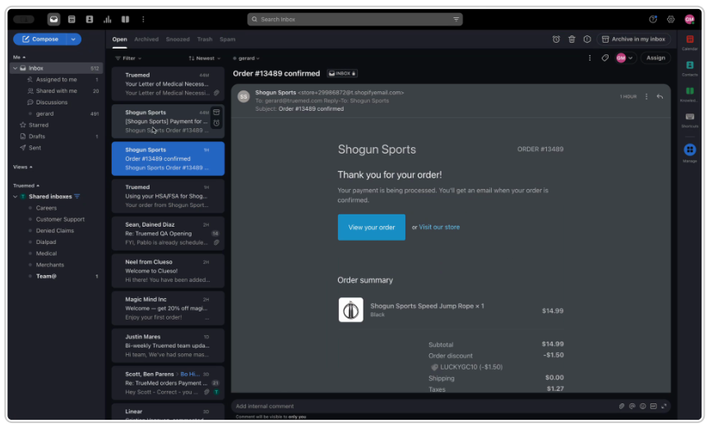The height and width of the screenshot is (428, 708).
Task: Expand the comment box with arrows icon
Action: [664, 407]
